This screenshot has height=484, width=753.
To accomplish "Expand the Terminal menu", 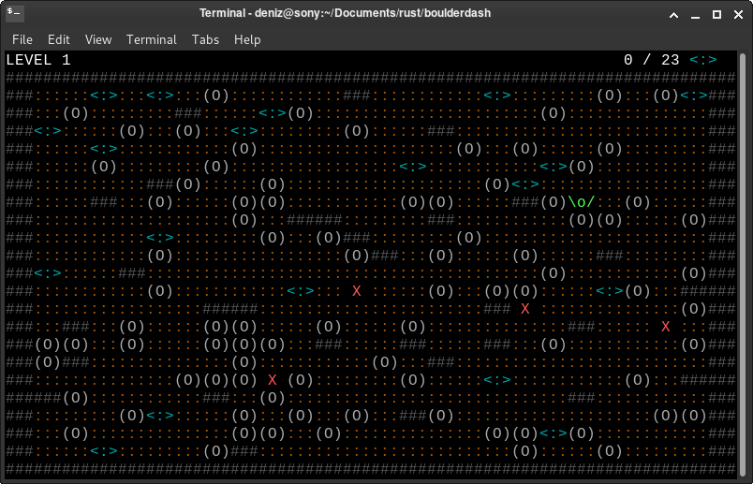I will pyautogui.click(x=152, y=39).
